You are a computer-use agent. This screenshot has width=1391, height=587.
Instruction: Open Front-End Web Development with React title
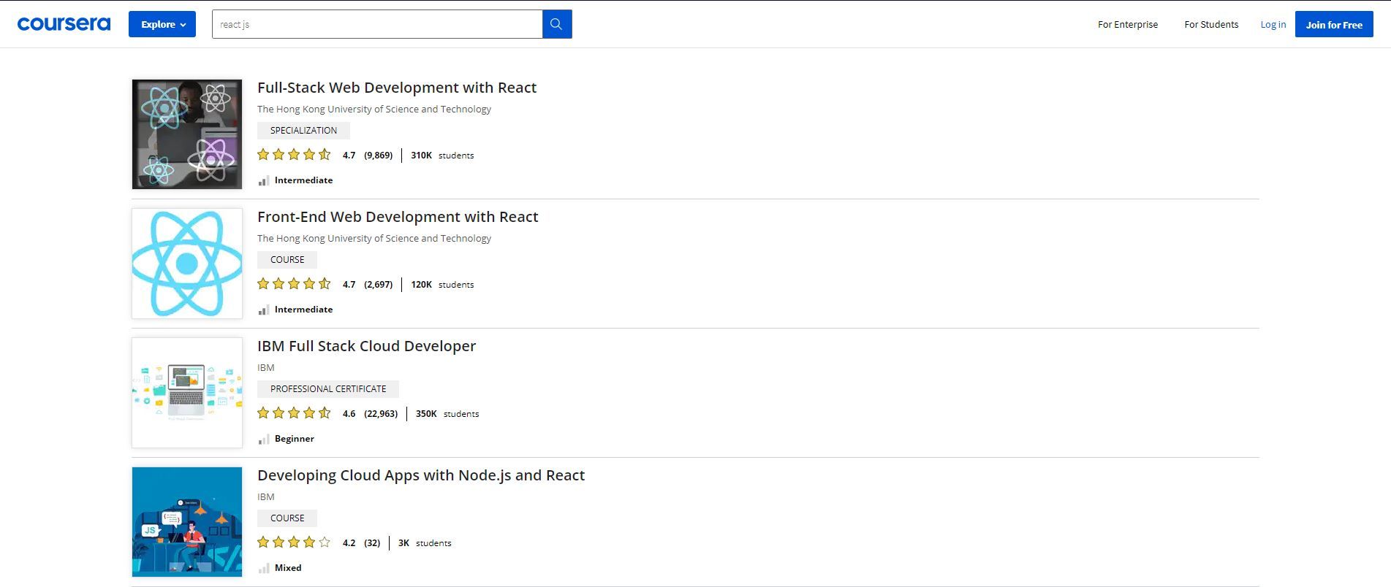pyautogui.click(x=398, y=217)
